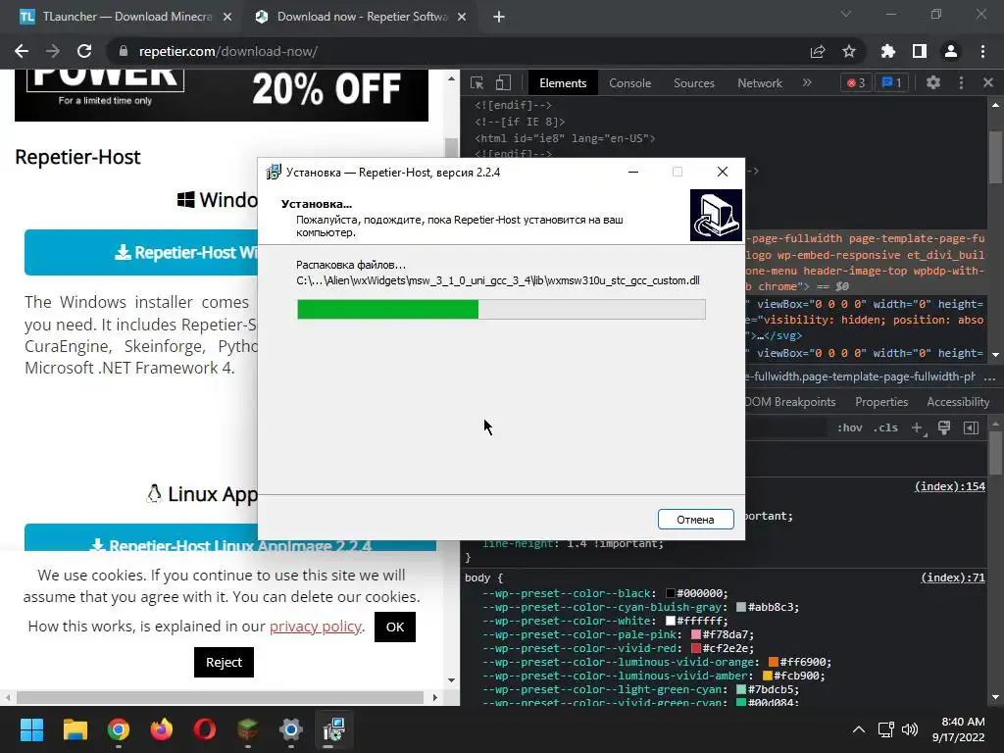The image size is (1004, 753).
Task: Click the 3 errors badge in DevTools
Action: point(856,82)
